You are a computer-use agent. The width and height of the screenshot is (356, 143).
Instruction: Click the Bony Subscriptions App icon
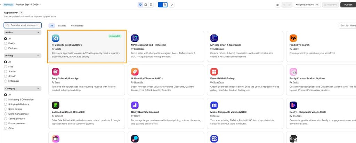coord(55,72)
